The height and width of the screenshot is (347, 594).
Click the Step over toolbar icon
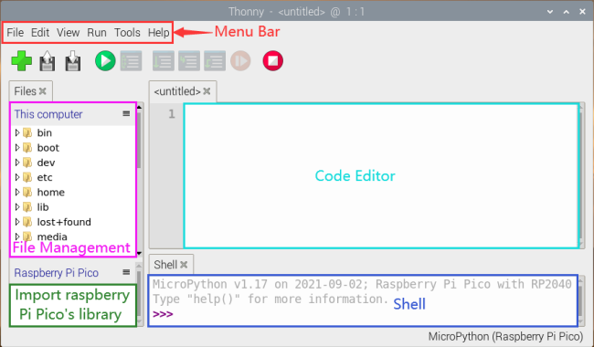164,61
